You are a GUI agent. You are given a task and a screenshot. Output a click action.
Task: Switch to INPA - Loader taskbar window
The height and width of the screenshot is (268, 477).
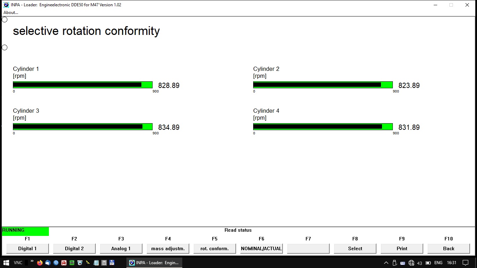point(154,263)
